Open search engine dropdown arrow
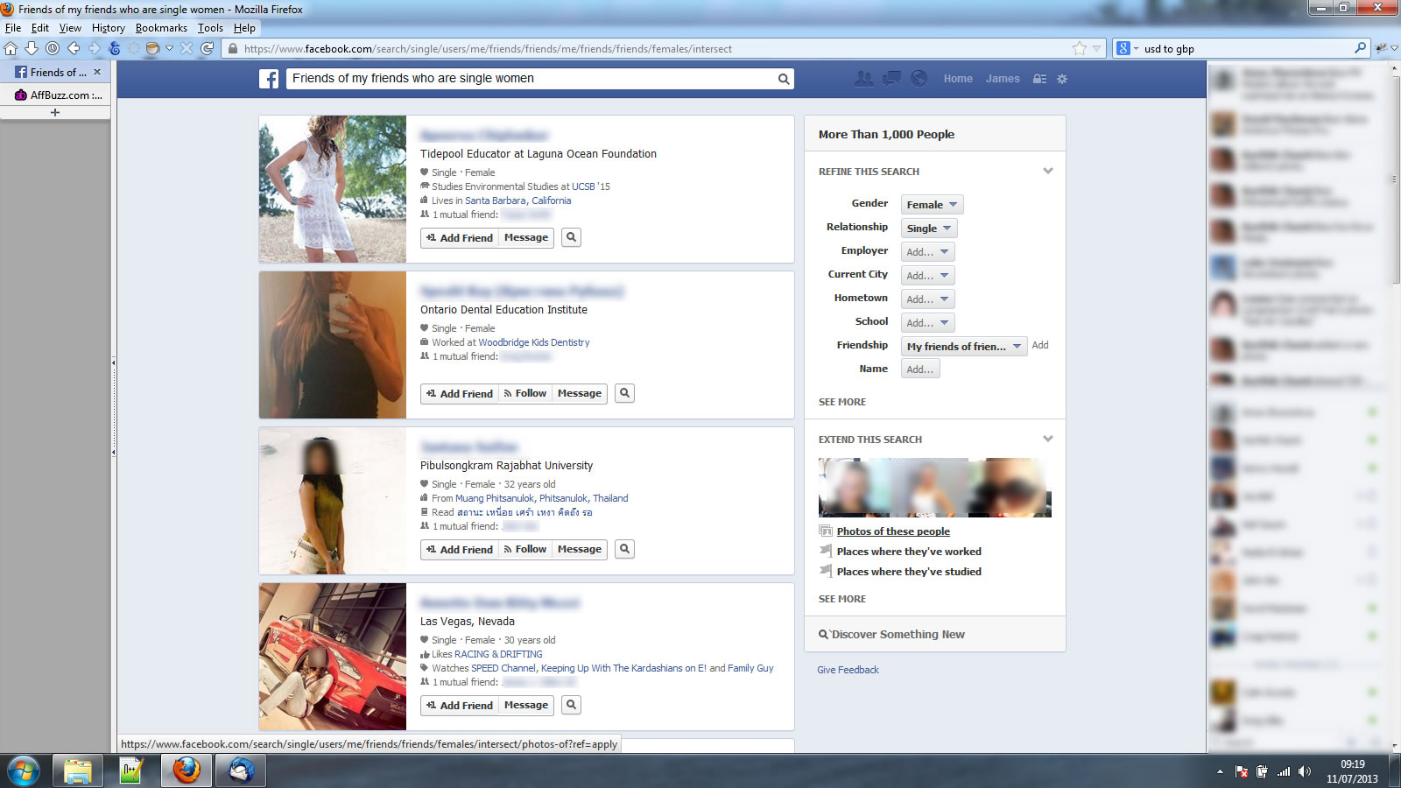1401x788 pixels. (x=1136, y=49)
